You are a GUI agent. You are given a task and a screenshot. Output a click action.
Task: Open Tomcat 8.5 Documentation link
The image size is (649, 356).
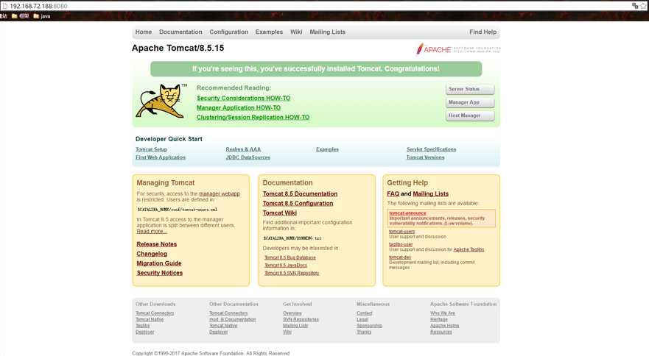point(300,193)
